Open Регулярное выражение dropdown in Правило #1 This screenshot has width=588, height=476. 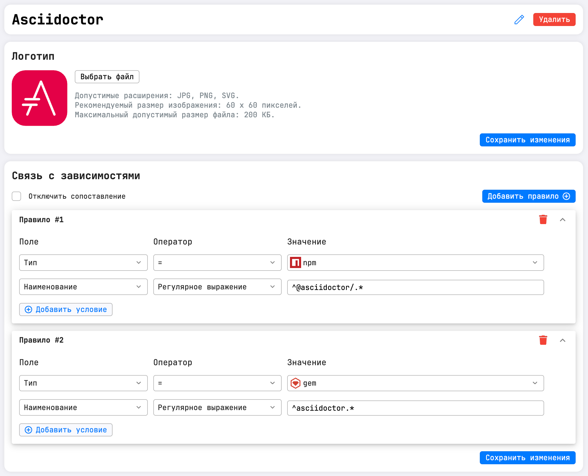(217, 287)
